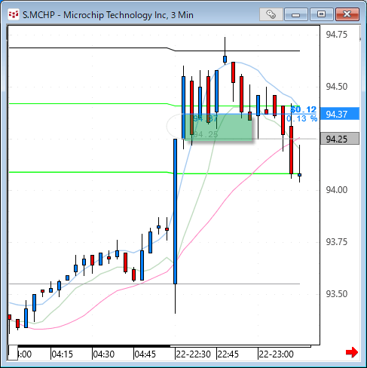Click the CQG app icon in title bar
367x368 pixels.
(14, 14)
